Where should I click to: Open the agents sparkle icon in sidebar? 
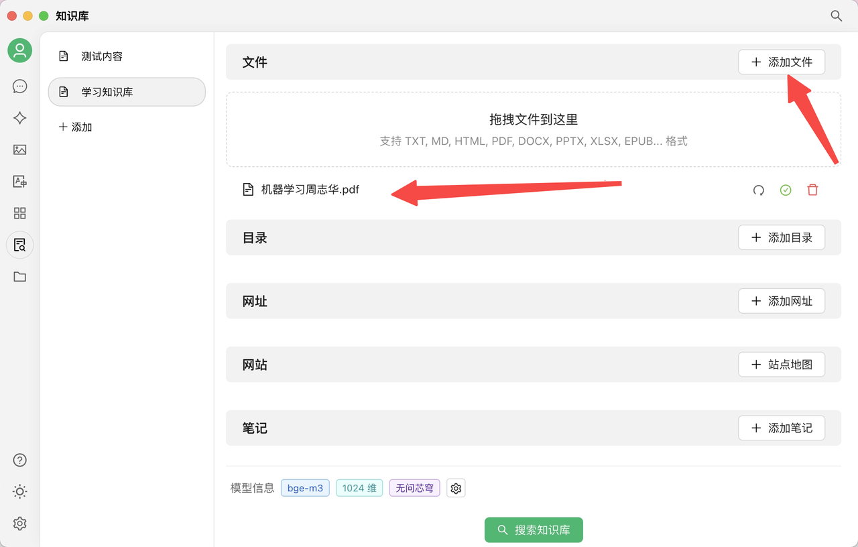(x=20, y=118)
